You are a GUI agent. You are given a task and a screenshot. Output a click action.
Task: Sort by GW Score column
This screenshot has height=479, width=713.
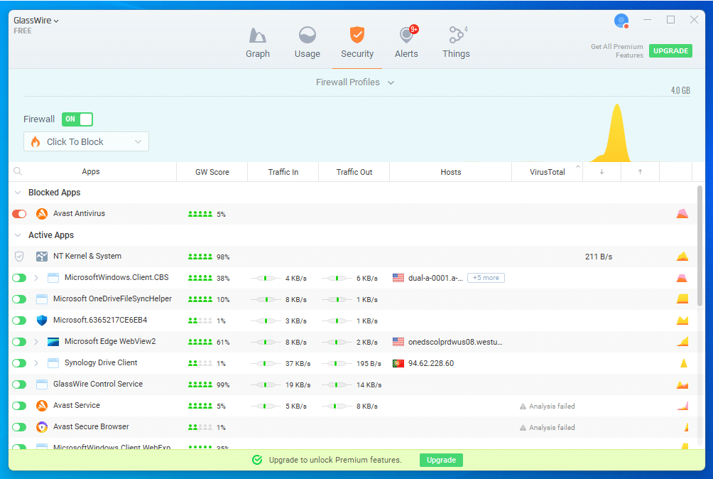(212, 172)
